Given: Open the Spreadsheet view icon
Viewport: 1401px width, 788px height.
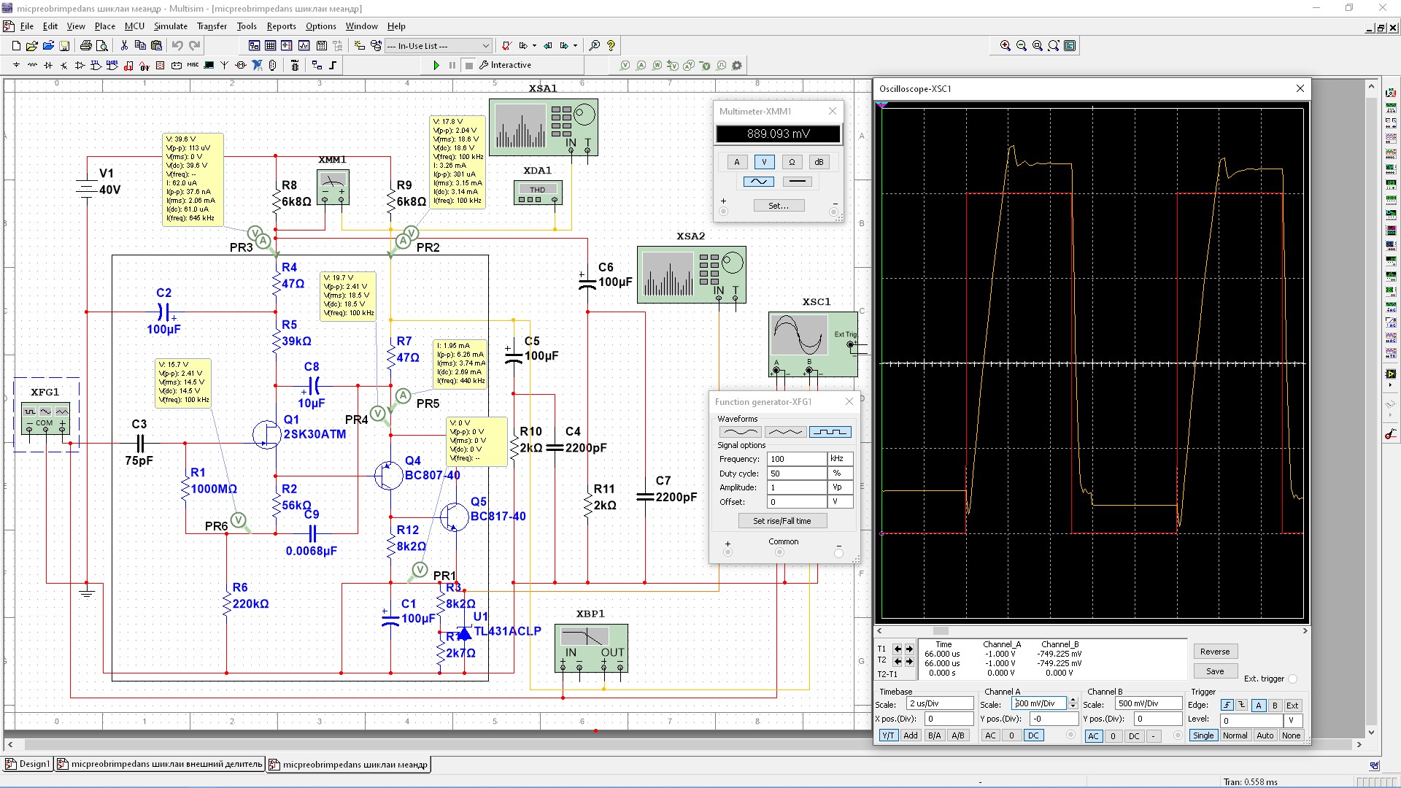Looking at the screenshot, I should point(270,46).
